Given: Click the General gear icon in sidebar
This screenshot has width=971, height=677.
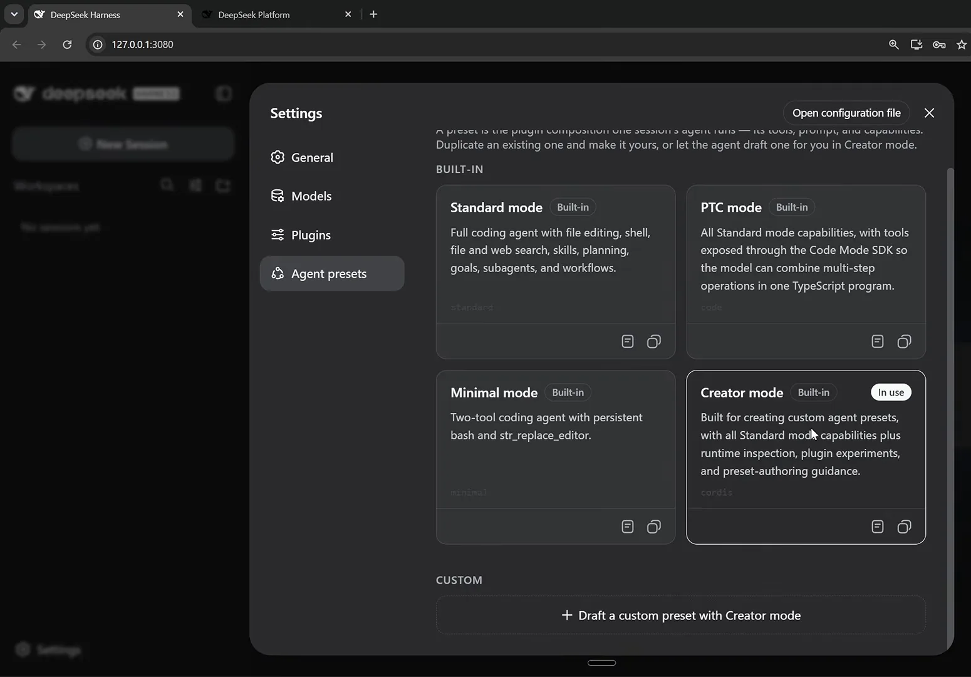Looking at the screenshot, I should (278, 157).
